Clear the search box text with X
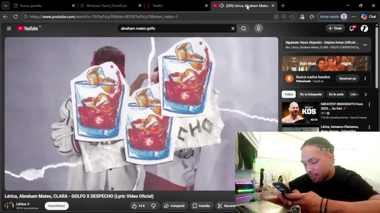 (233, 28)
